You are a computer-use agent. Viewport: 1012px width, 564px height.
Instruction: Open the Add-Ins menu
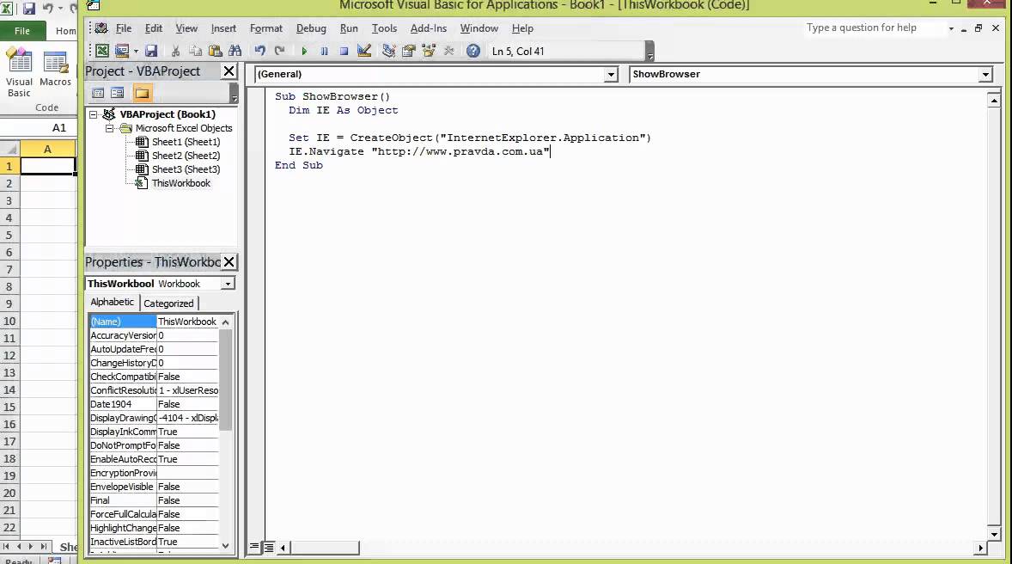point(429,28)
